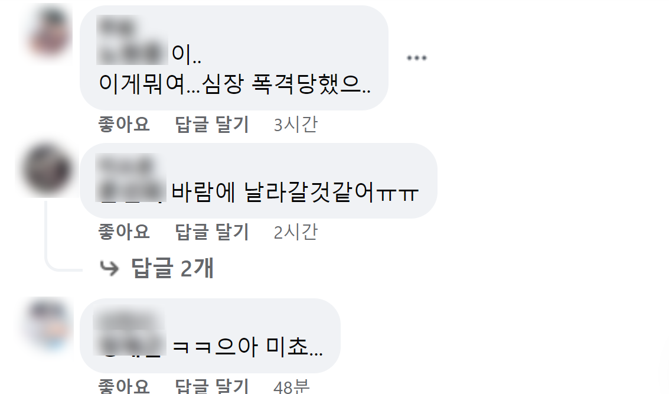
Task: Click the 바람에 날라갈것같어ㅠㅠ comment bubble
Action: pos(259,181)
